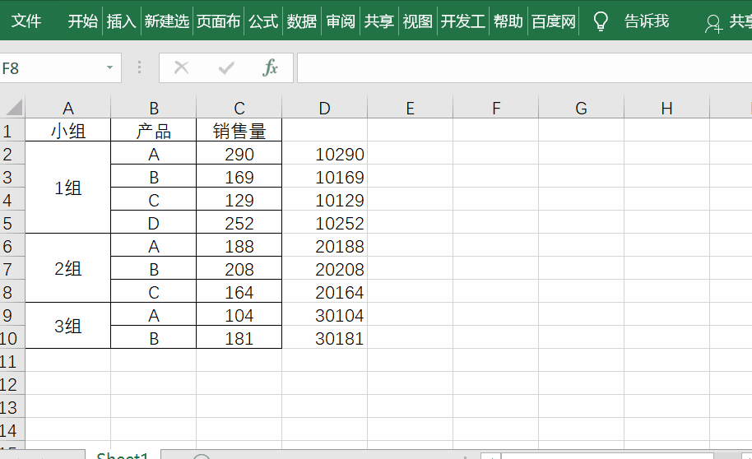Image resolution: width=752 pixels, height=459 pixels.
Task: Open the 页面布 ribbon tab
Action: tap(218, 21)
